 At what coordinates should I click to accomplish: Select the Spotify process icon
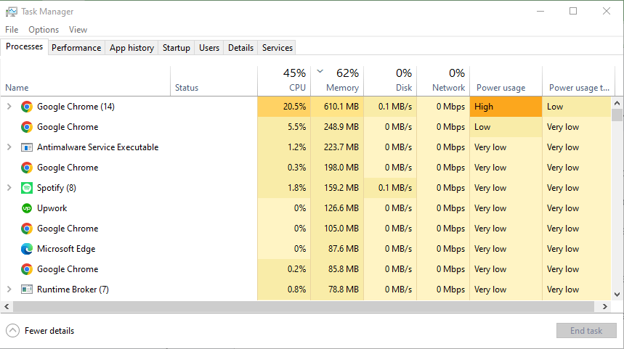tap(27, 188)
